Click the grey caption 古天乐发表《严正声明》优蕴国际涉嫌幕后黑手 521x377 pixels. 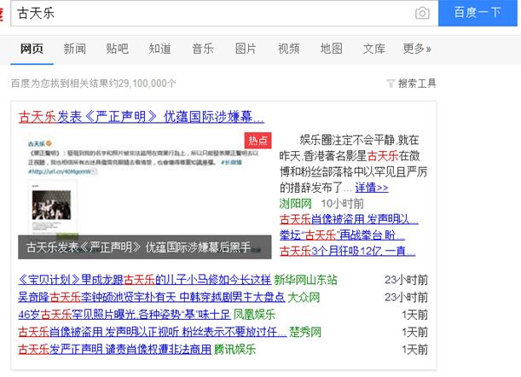(x=145, y=247)
